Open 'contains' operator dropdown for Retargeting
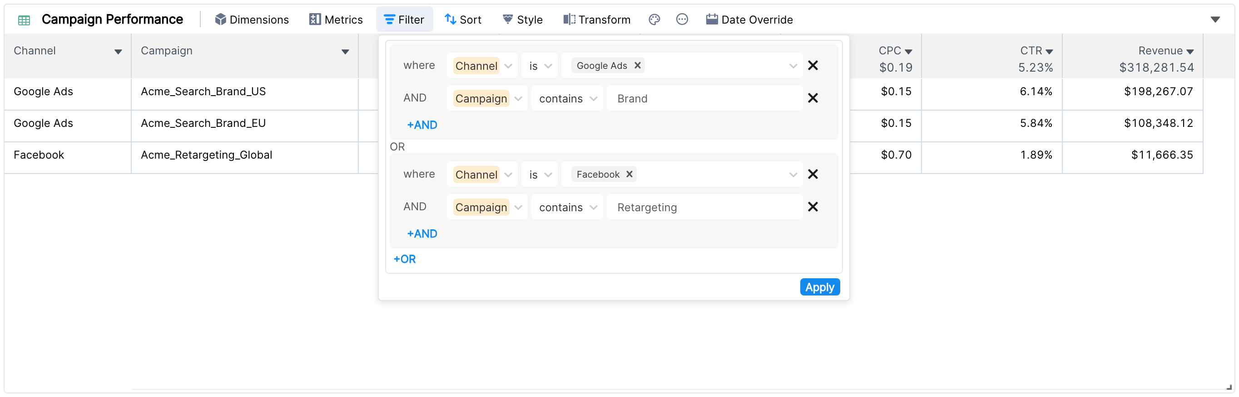Screen dimensions: 1239x397 pyautogui.click(x=568, y=207)
